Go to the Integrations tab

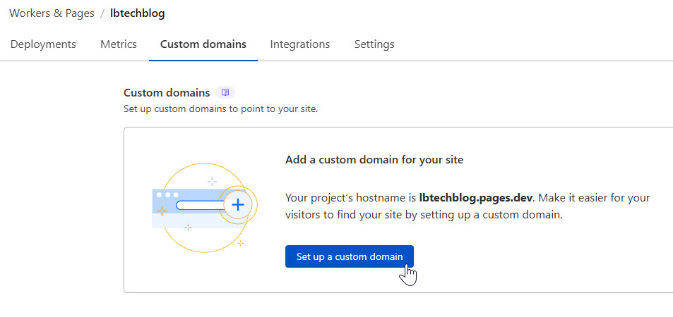[300, 44]
